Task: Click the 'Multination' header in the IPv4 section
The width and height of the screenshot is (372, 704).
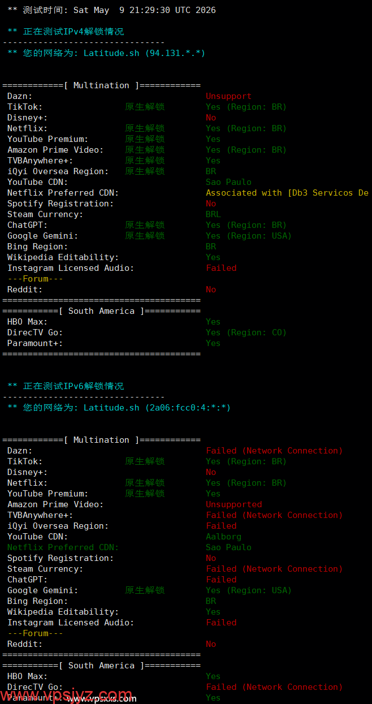Action: click(101, 85)
